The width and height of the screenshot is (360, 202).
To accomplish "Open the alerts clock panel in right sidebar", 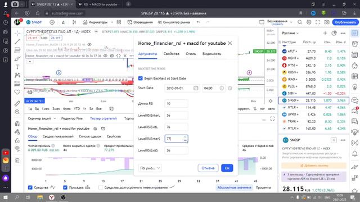I will pyautogui.click(x=355, y=44).
